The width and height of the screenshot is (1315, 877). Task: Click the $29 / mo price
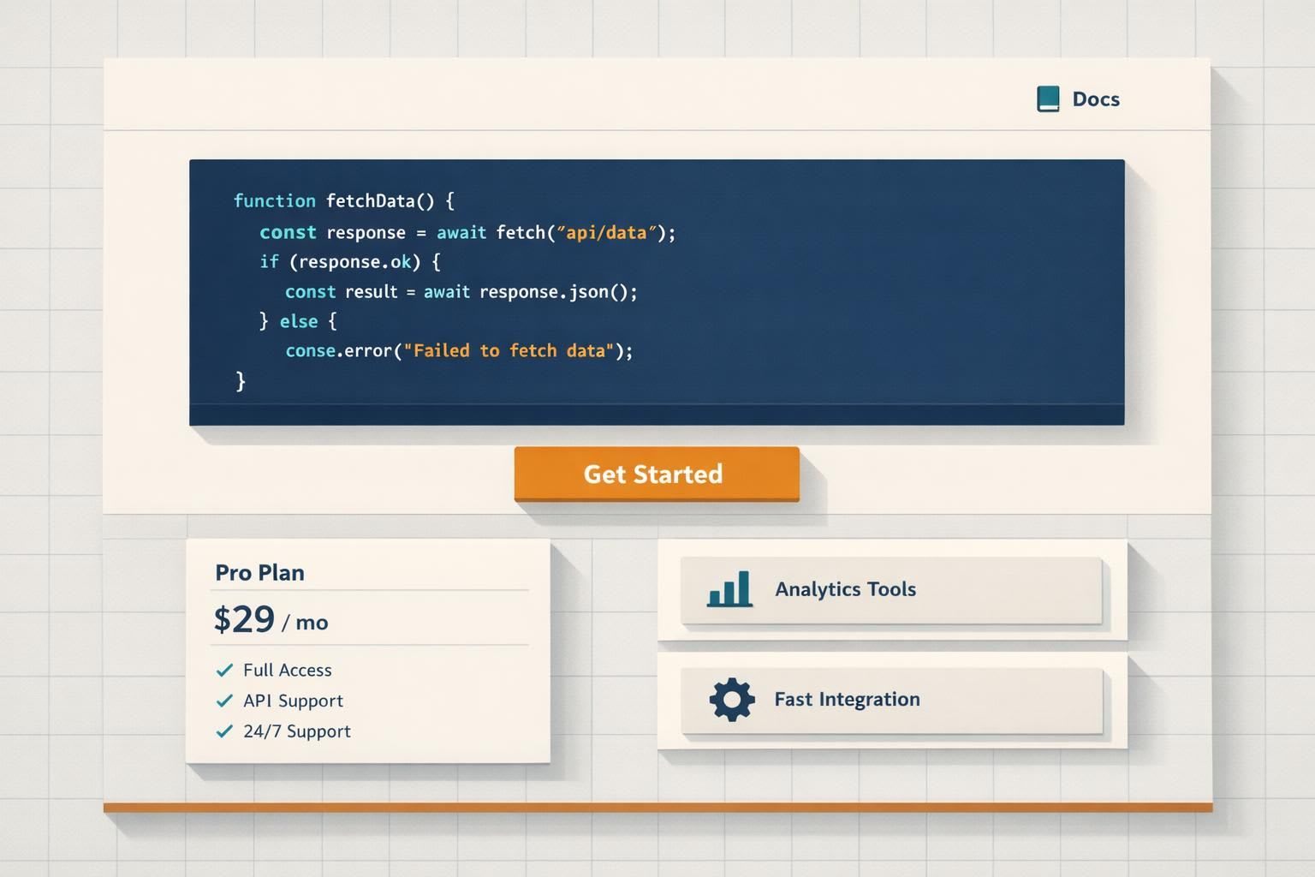coord(271,619)
